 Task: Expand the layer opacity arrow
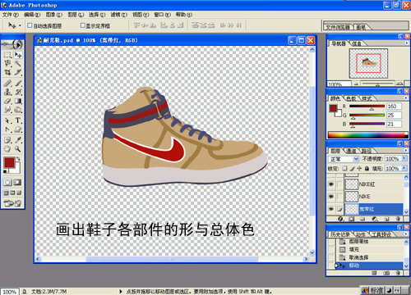point(404,158)
